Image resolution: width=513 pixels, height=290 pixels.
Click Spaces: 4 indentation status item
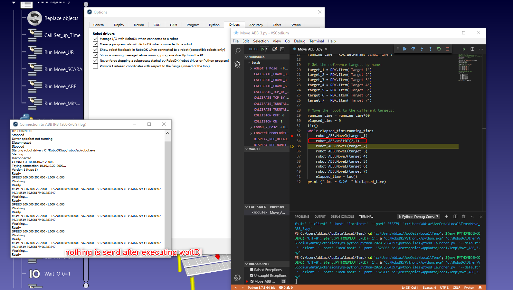pyautogui.click(x=429, y=288)
